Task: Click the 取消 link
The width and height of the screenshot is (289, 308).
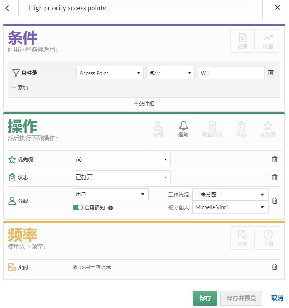Action: pos(277,298)
